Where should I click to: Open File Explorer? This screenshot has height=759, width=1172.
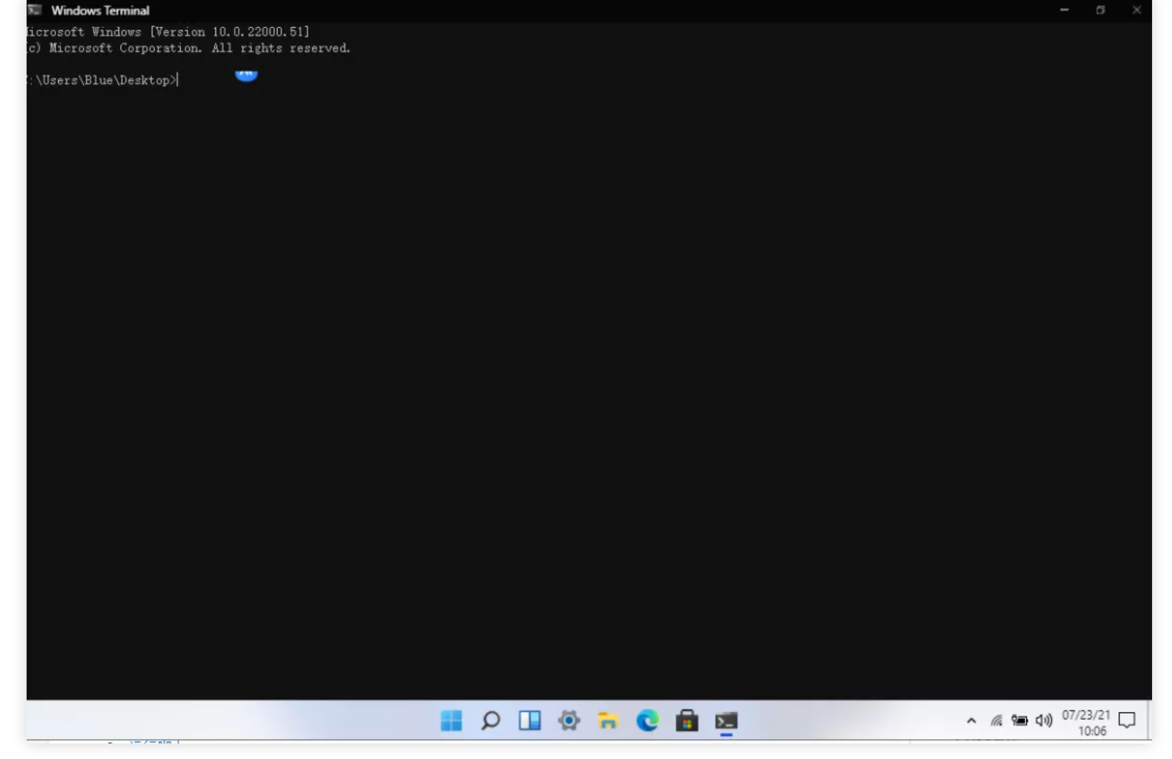point(609,721)
